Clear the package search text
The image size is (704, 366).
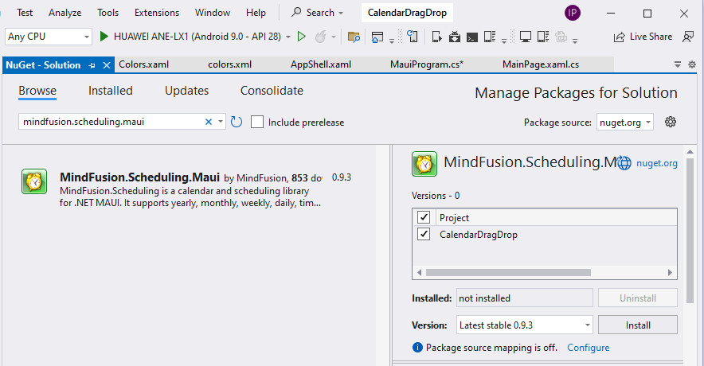click(x=209, y=122)
